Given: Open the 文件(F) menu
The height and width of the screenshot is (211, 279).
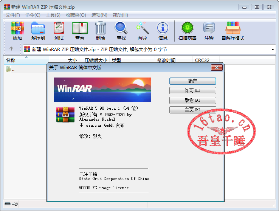Looking at the screenshot, I should pyautogui.click(x=12, y=15).
